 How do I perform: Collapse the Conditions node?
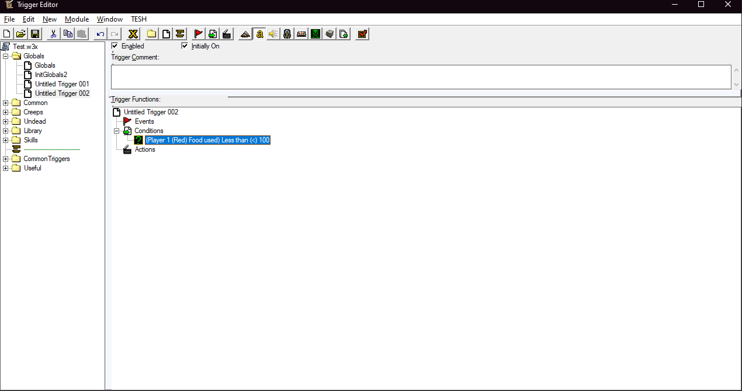click(x=117, y=131)
